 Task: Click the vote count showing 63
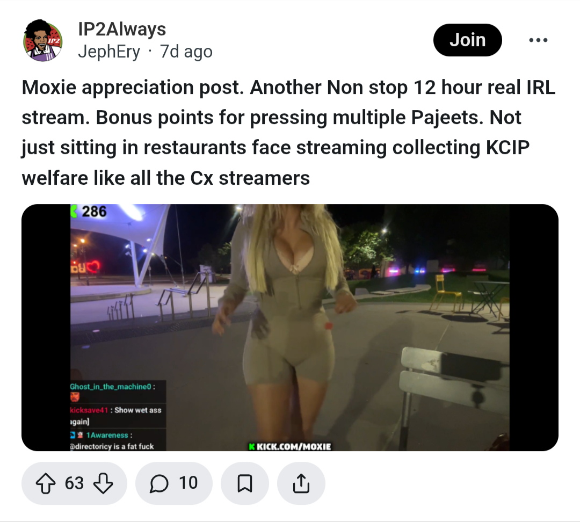coord(74,483)
